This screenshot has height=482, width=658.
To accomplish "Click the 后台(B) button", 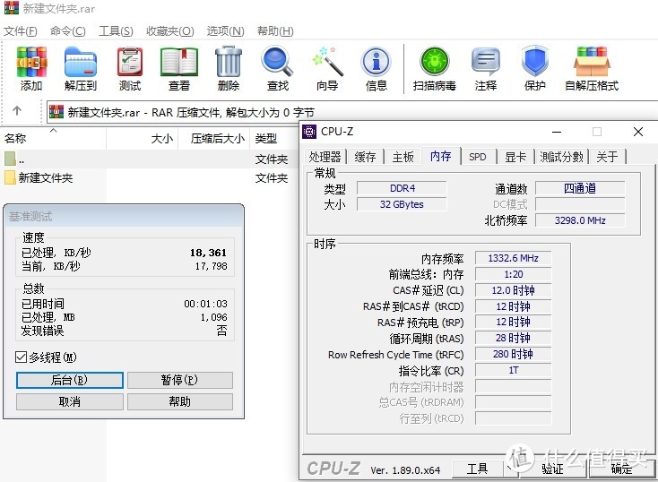I will (70, 380).
